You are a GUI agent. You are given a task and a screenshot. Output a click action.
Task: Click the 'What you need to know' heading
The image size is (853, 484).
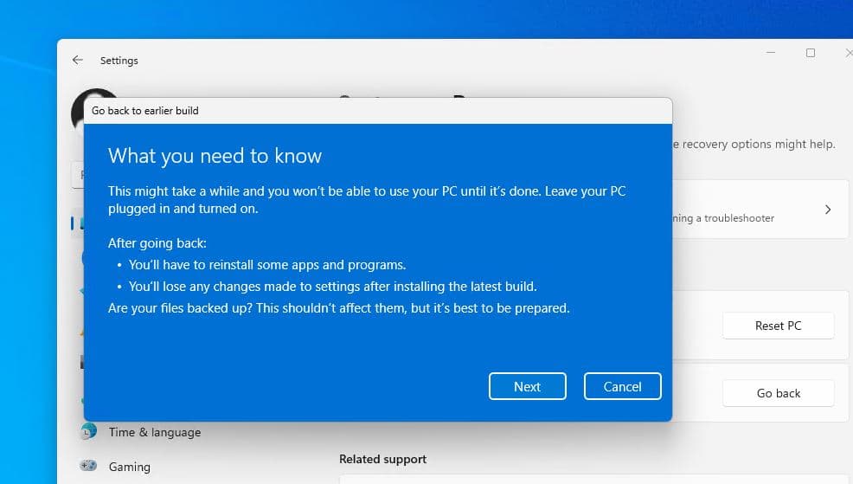coord(215,156)
